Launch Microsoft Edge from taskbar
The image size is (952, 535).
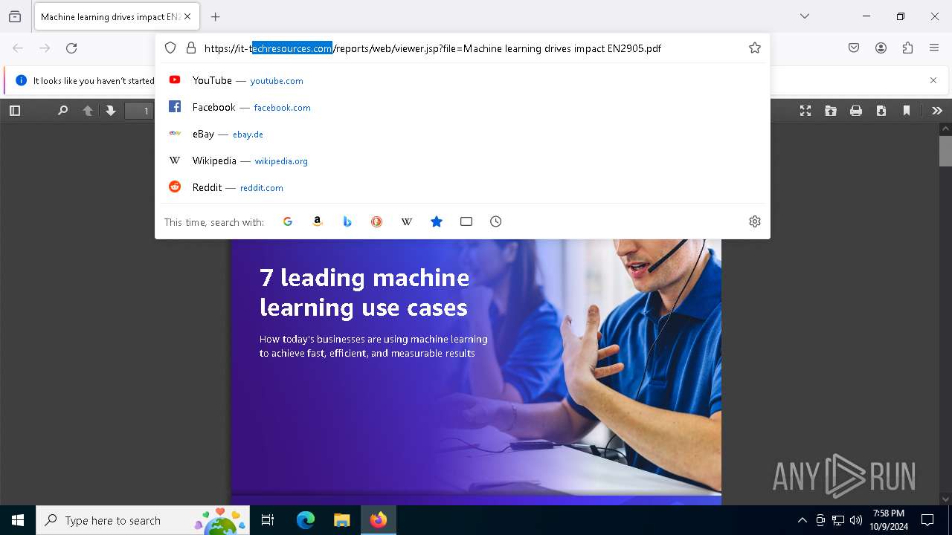tap(306, 520)
